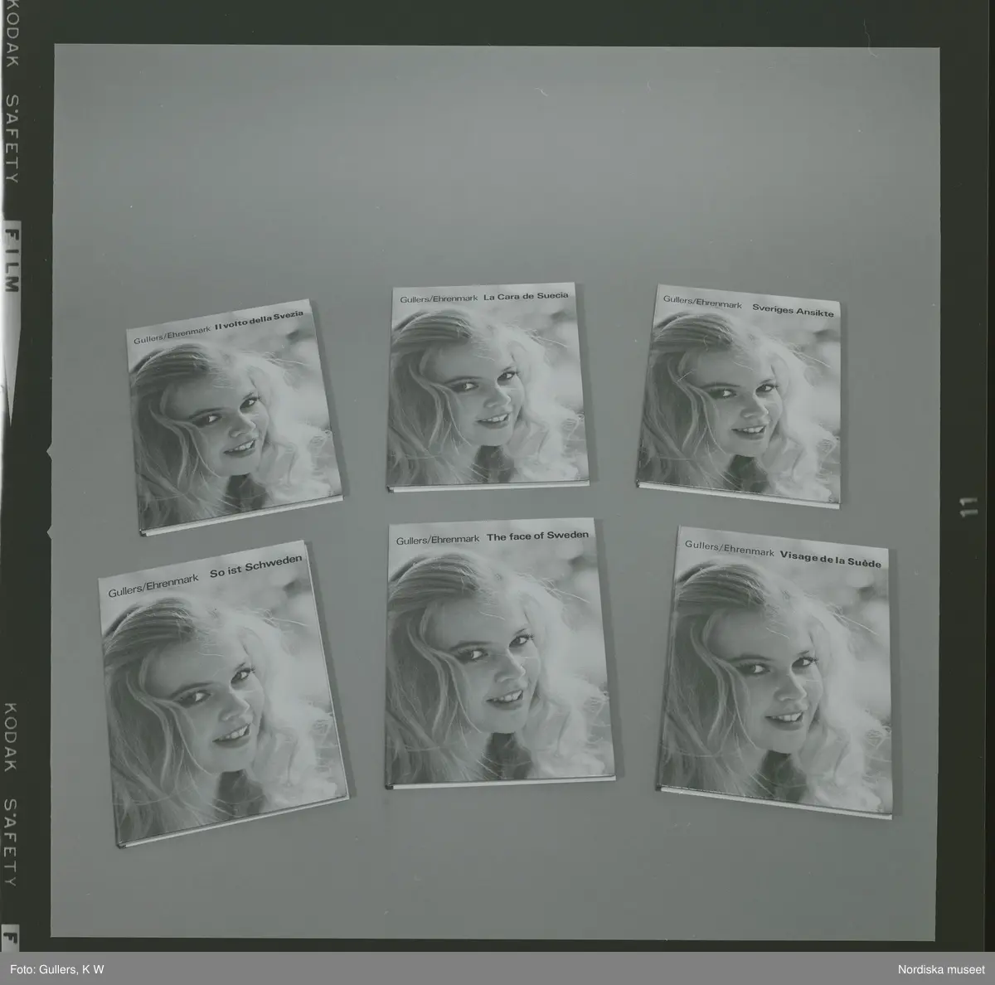Click the 'The face of Sweden' book cover
This screenshot has height=985, width=995.
click(500, 653)
